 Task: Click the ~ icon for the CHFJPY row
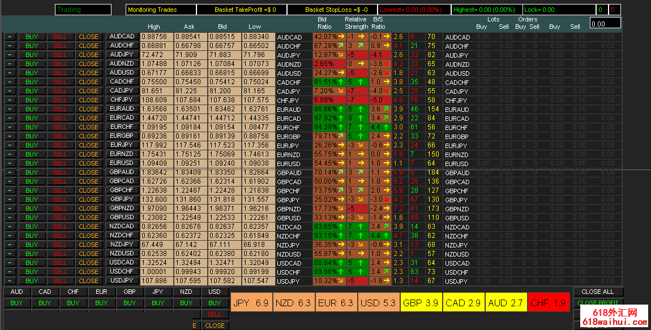[11, 100]
